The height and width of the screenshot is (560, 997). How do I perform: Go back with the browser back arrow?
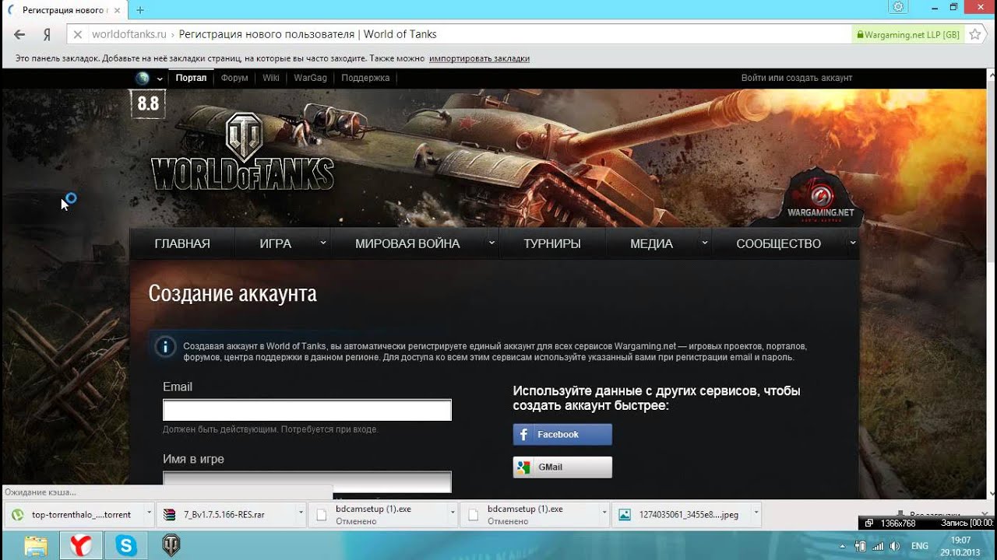point(19,34)
